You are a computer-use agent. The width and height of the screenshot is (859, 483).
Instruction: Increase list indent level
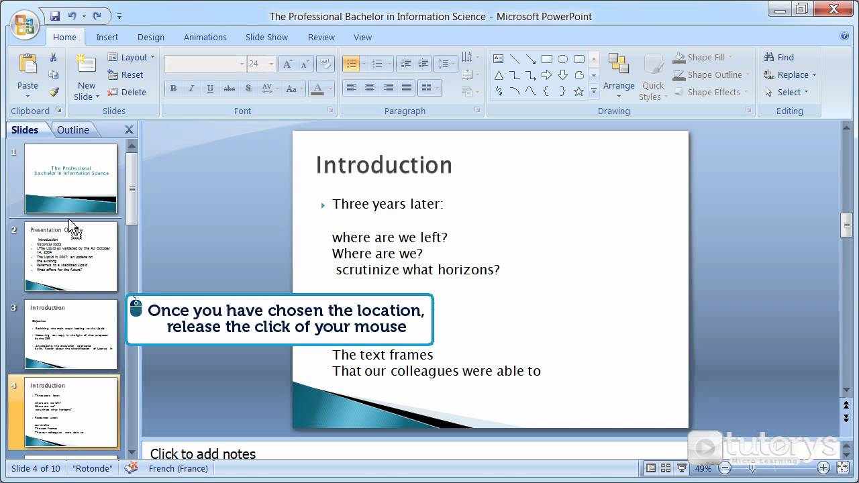[423, 64]
